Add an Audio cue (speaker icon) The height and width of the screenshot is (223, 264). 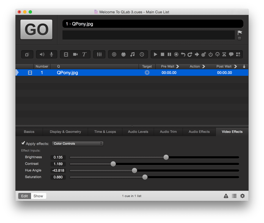point(42,55)
